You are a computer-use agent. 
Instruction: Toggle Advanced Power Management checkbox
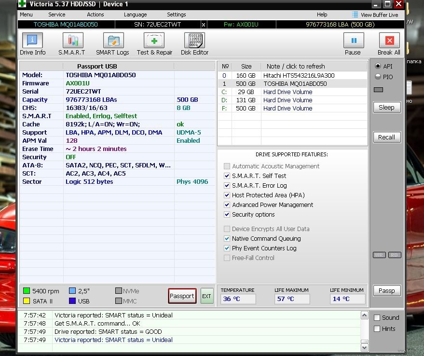click(x=227, y=205)
